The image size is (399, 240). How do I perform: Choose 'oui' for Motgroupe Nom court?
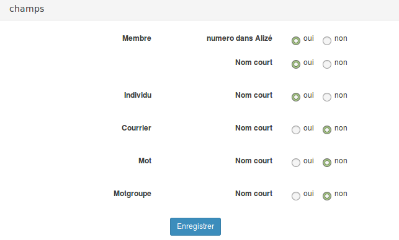(x=296, y=196)
